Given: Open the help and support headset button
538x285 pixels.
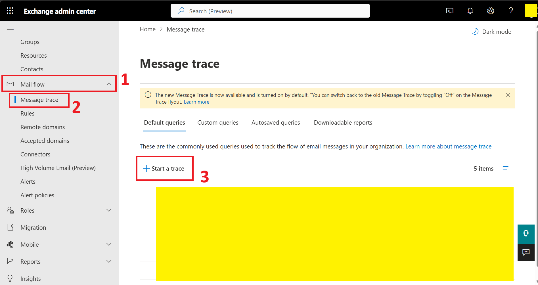Looking at the screenshot, I should [x=526, y=234].
